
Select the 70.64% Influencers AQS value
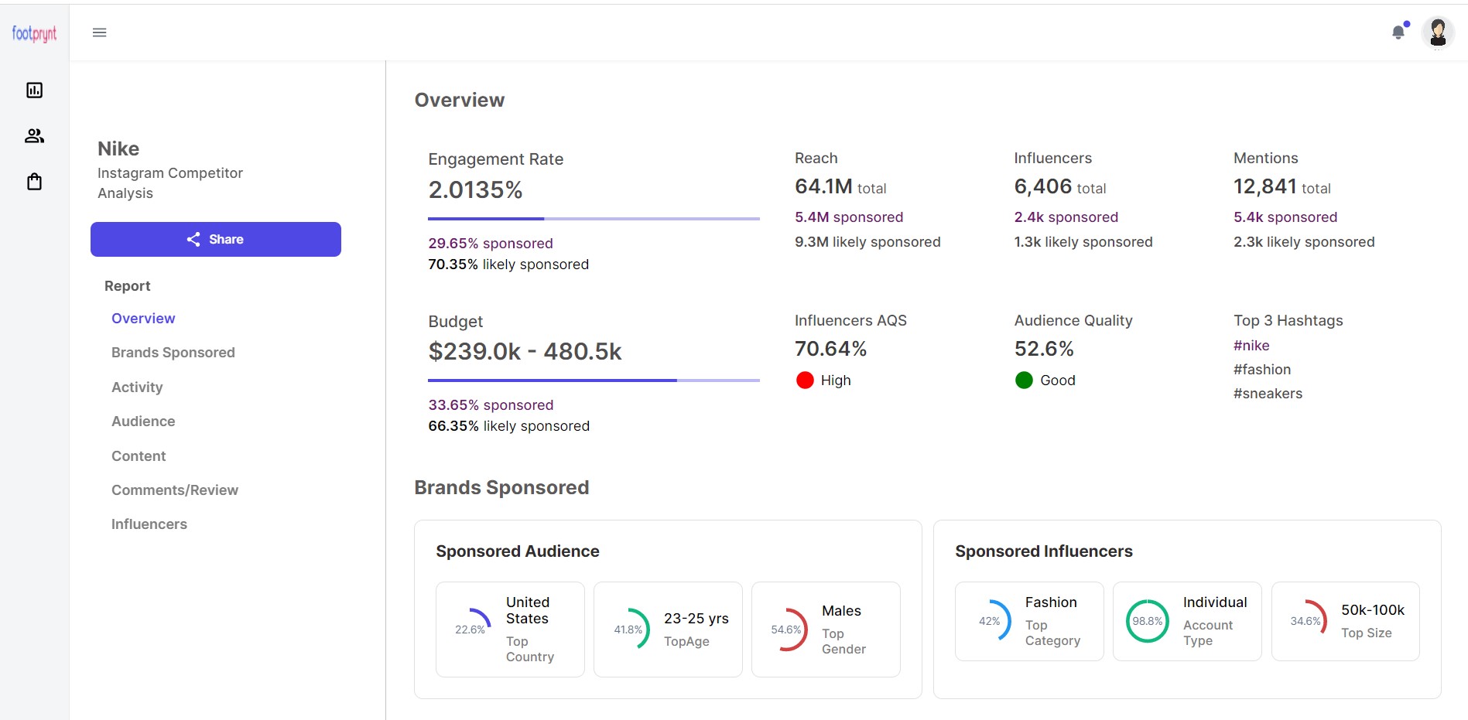tap(830, 349)
